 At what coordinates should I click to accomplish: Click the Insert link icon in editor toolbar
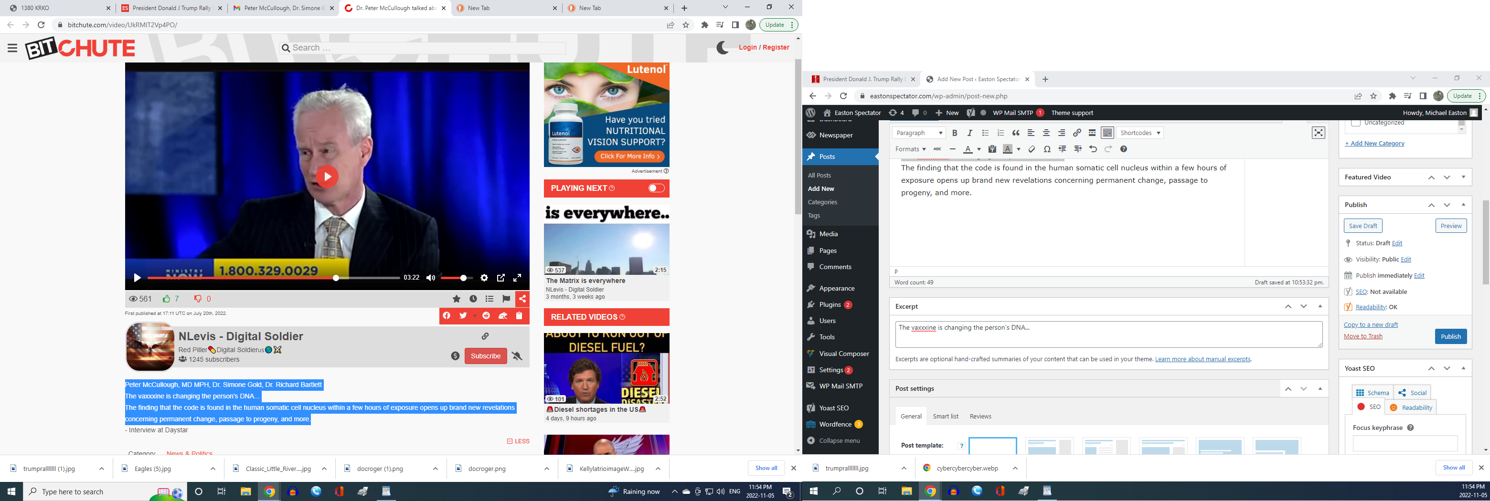pos(1077,133)
